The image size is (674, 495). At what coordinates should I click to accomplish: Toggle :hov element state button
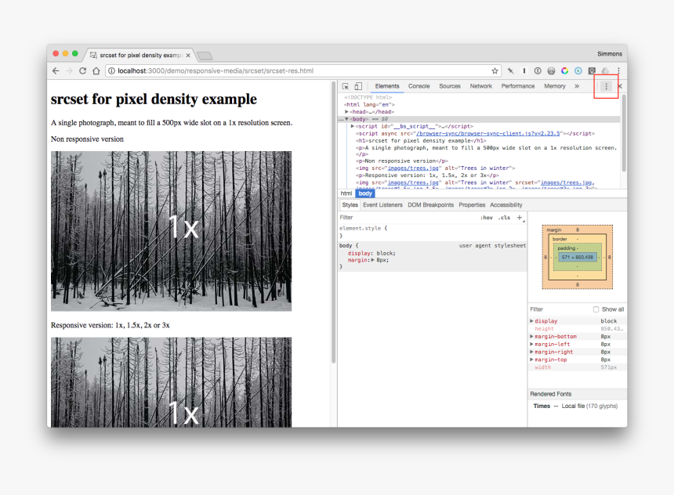pos(487,218)
